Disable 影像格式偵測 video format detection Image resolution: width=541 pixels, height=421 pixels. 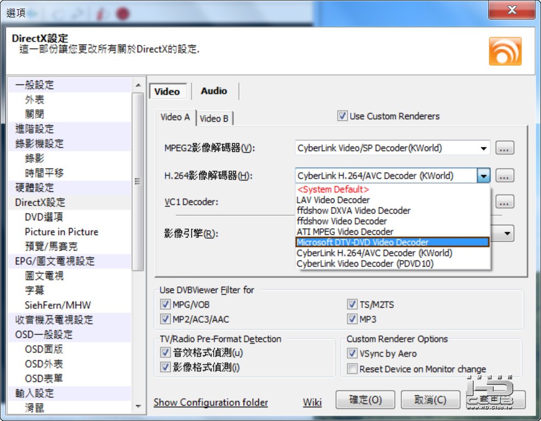[x=165, y=367]
